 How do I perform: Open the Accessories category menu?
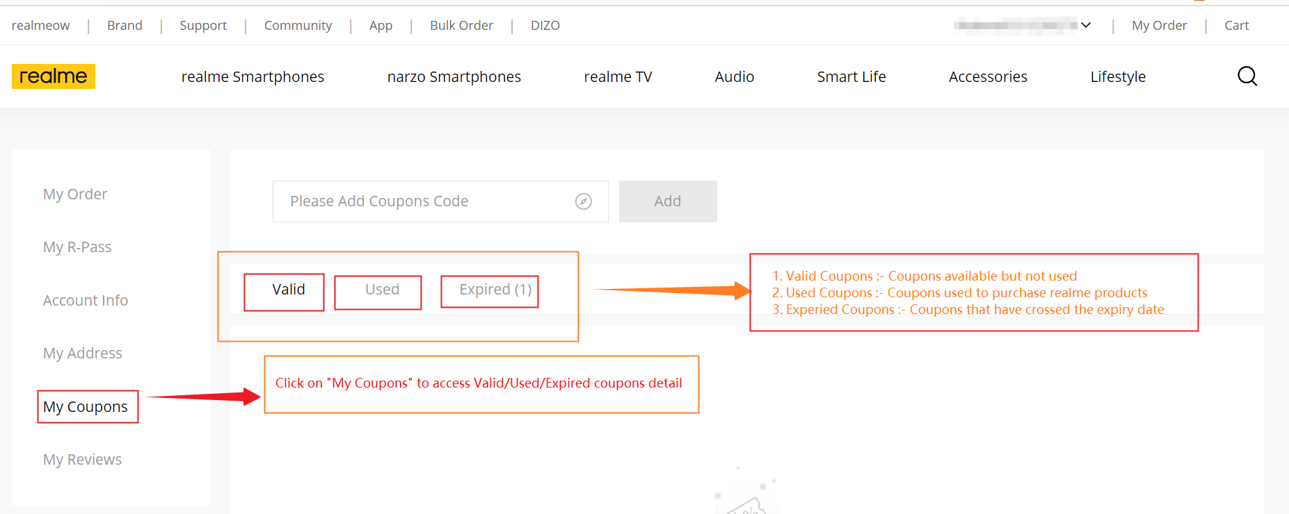[x=987, y=77]
